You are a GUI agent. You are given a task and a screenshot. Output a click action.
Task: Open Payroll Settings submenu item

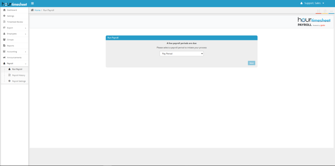pyautogui.click(x=14, y=81)
